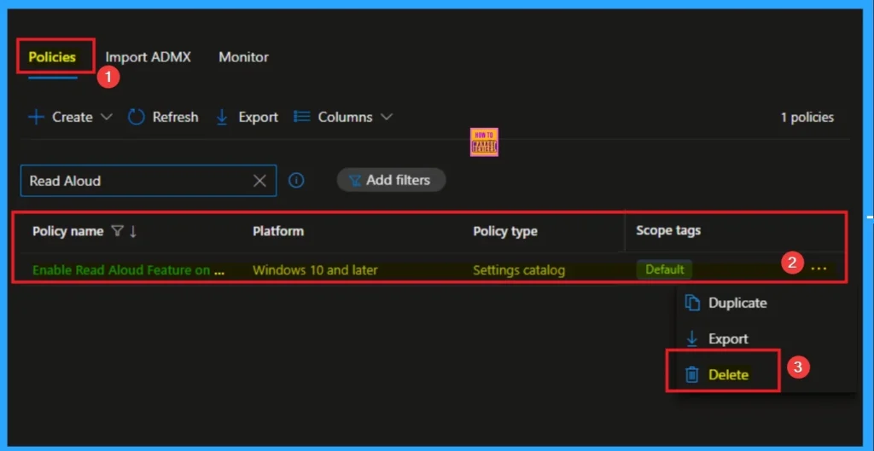Click the Columns list icon
Image resolution: width=874 pixels, height=451 pixels.
301,116
